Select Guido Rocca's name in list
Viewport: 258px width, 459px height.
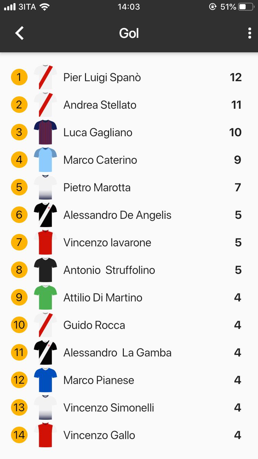tap(94, 325)
